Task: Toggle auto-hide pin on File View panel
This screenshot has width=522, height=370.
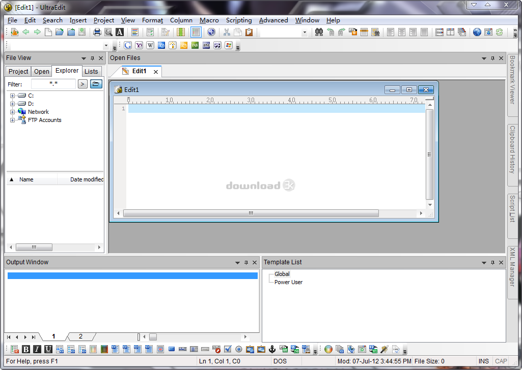Action: click(92, 58)
